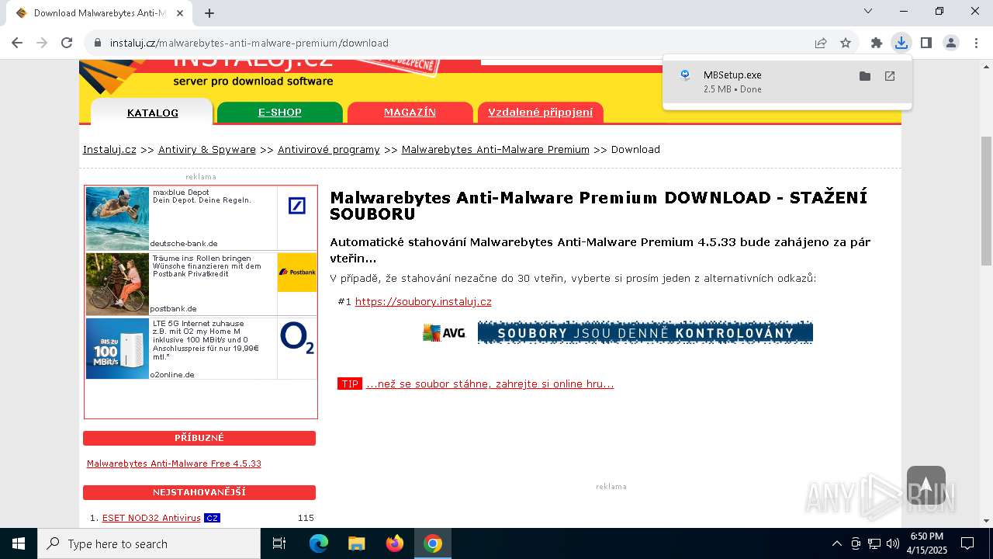Viewport: 993px width, 559px height.
Task: Open the Antivirové programy breadcrumb
Action: point(329,149)
